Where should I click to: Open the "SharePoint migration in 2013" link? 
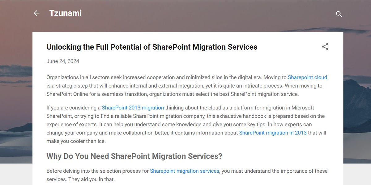(273, 133)
